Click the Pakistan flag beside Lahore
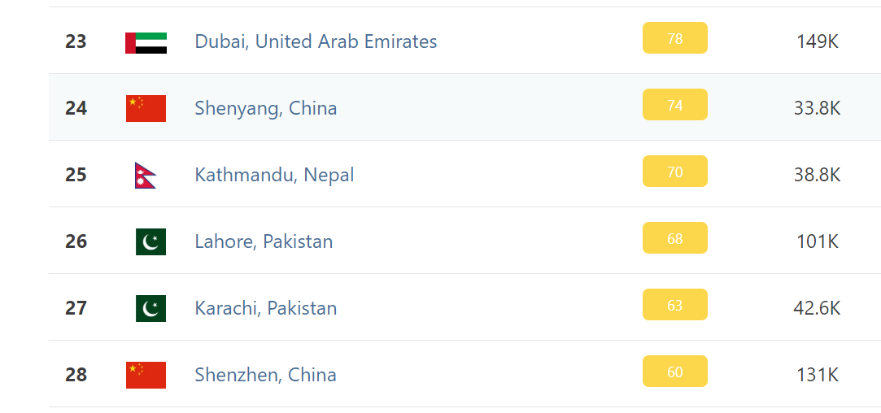Viewport: 881px width, 413px height. 150,241
